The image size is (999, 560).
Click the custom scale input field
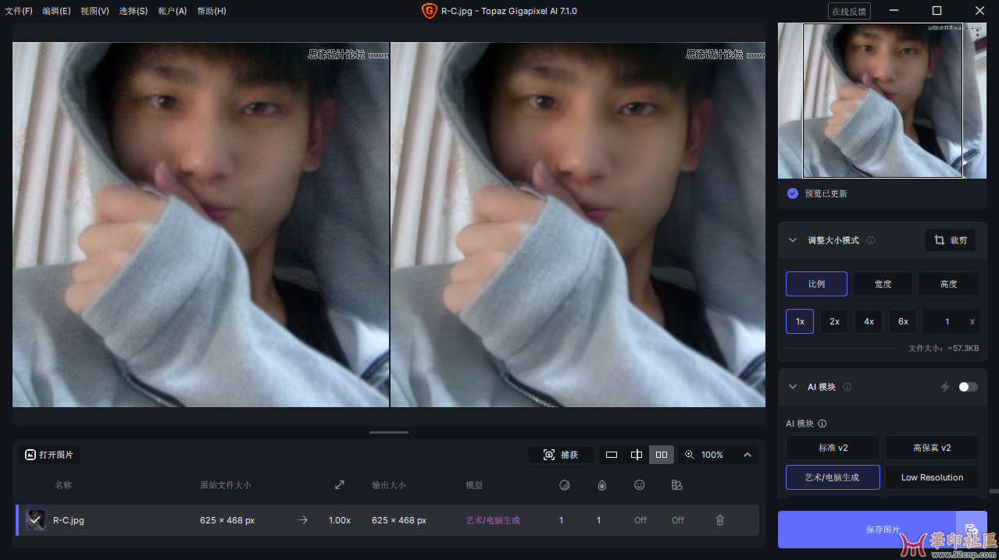pyautogui.click(x=951, y=321)
